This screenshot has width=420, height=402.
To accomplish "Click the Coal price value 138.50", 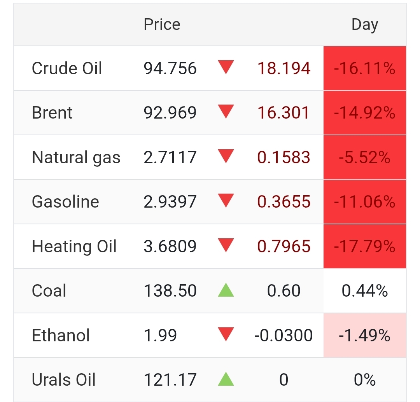I will coord(170,291).
